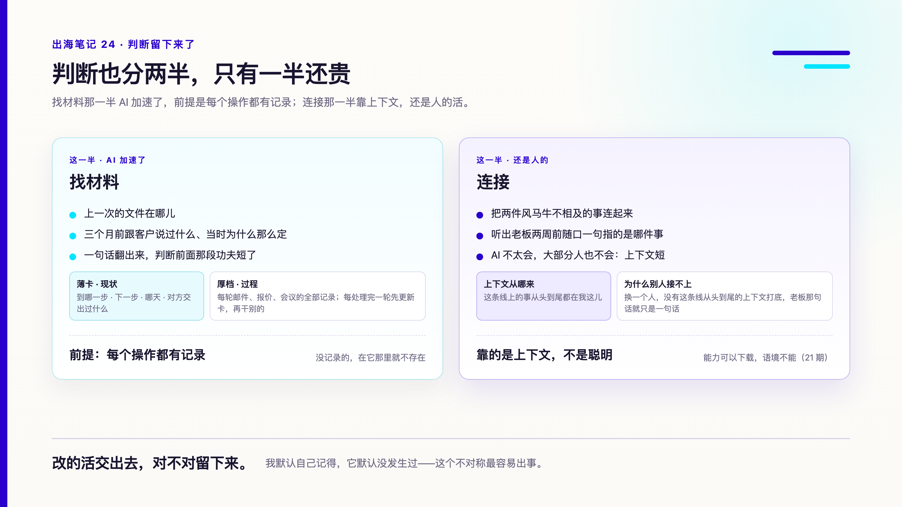
Task: Click bullet '把两件风马牛不相及的事连起来'
Action: tap(562, 214)
